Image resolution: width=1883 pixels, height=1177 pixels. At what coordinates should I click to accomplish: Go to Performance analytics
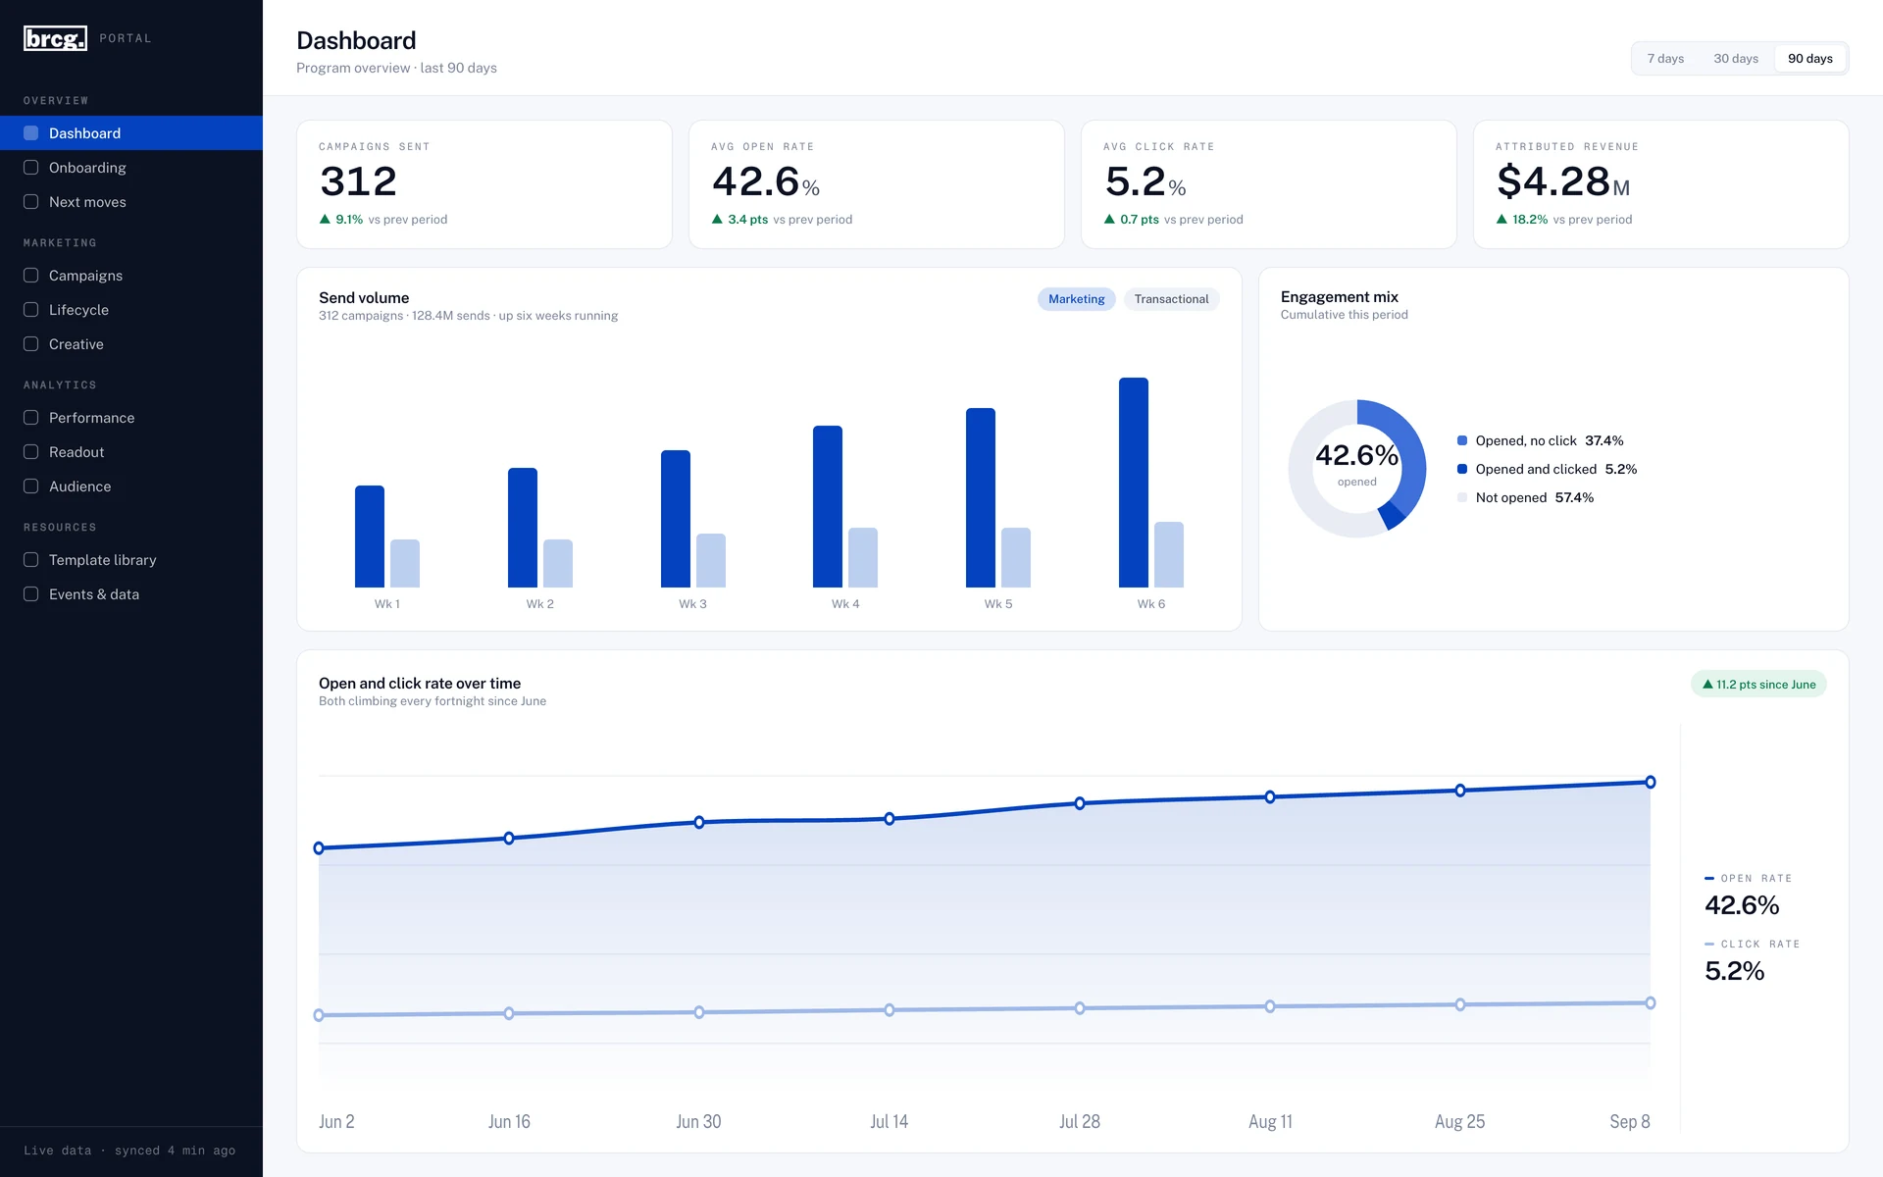(x=131, y=418)
